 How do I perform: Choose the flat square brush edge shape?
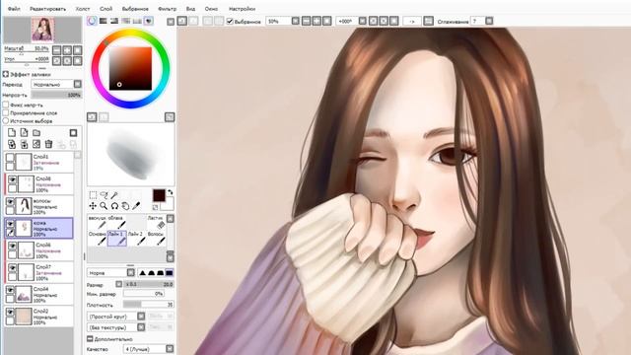pos(169,273)
